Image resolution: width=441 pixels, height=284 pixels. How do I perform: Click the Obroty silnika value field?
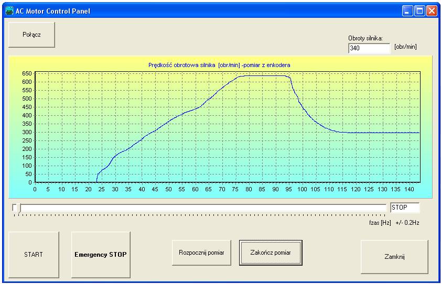369,48
